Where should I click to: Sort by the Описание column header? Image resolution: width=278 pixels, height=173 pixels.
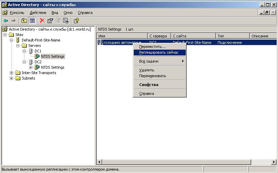(x=263, y=36)
